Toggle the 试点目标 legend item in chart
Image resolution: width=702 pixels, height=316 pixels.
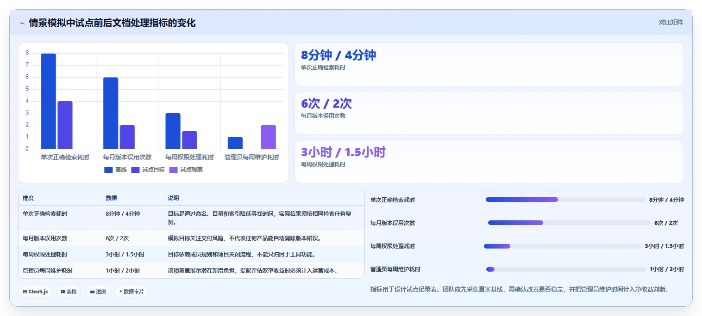pyautogui.click(x=148, y=170)
